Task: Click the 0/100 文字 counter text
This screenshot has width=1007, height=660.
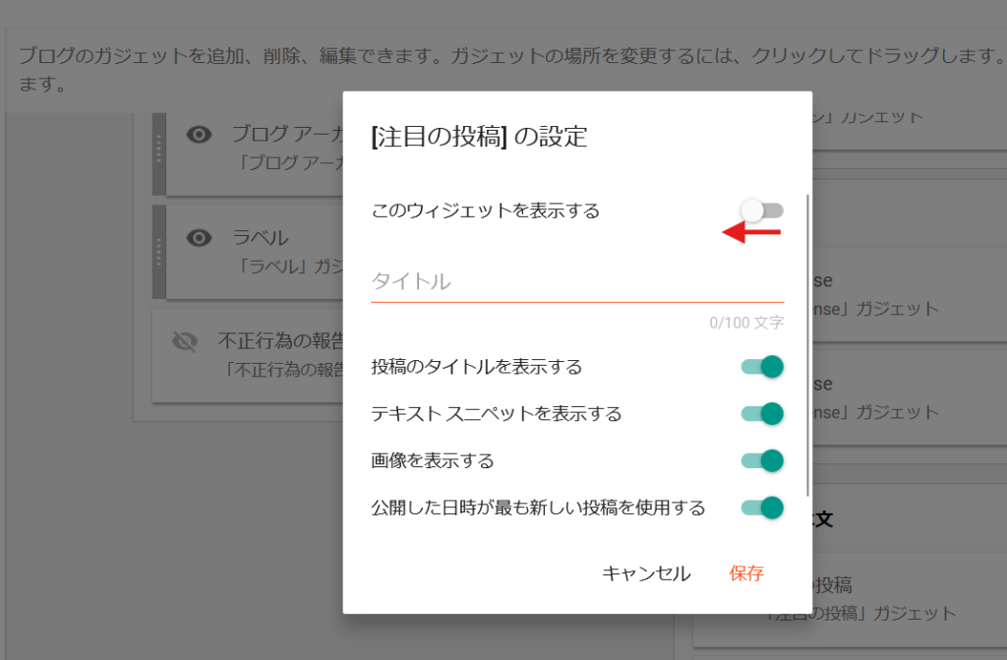Action: pos(746,322)
